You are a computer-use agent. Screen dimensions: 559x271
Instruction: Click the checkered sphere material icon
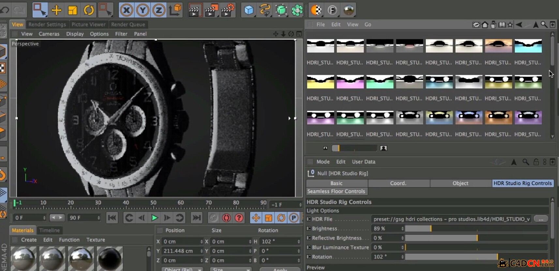[316, 10]
